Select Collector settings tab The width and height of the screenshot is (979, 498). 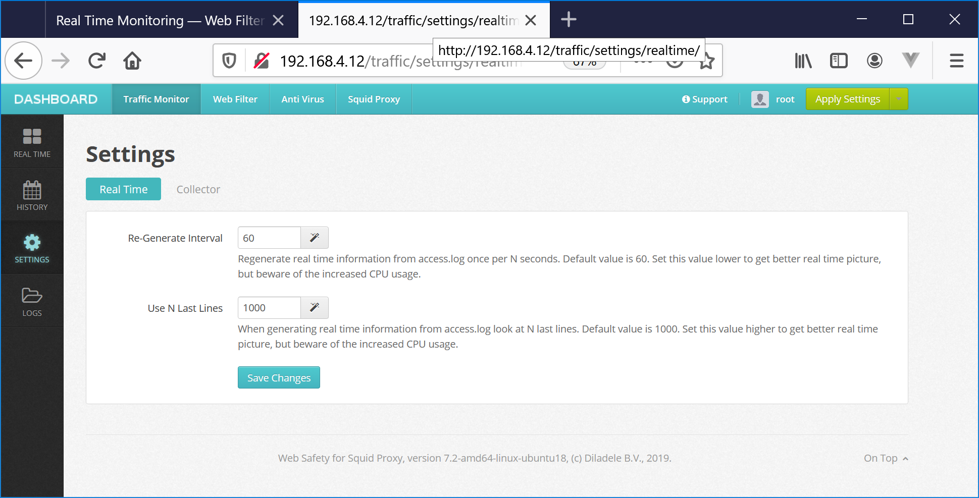(198, 189)
